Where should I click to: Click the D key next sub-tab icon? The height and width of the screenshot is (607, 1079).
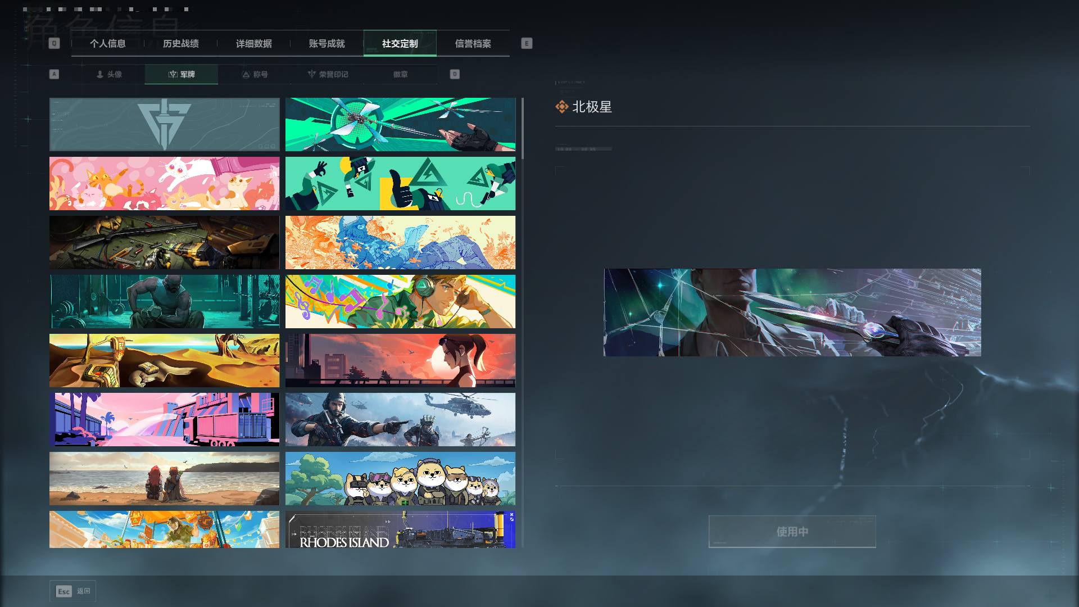click(455, 74)
